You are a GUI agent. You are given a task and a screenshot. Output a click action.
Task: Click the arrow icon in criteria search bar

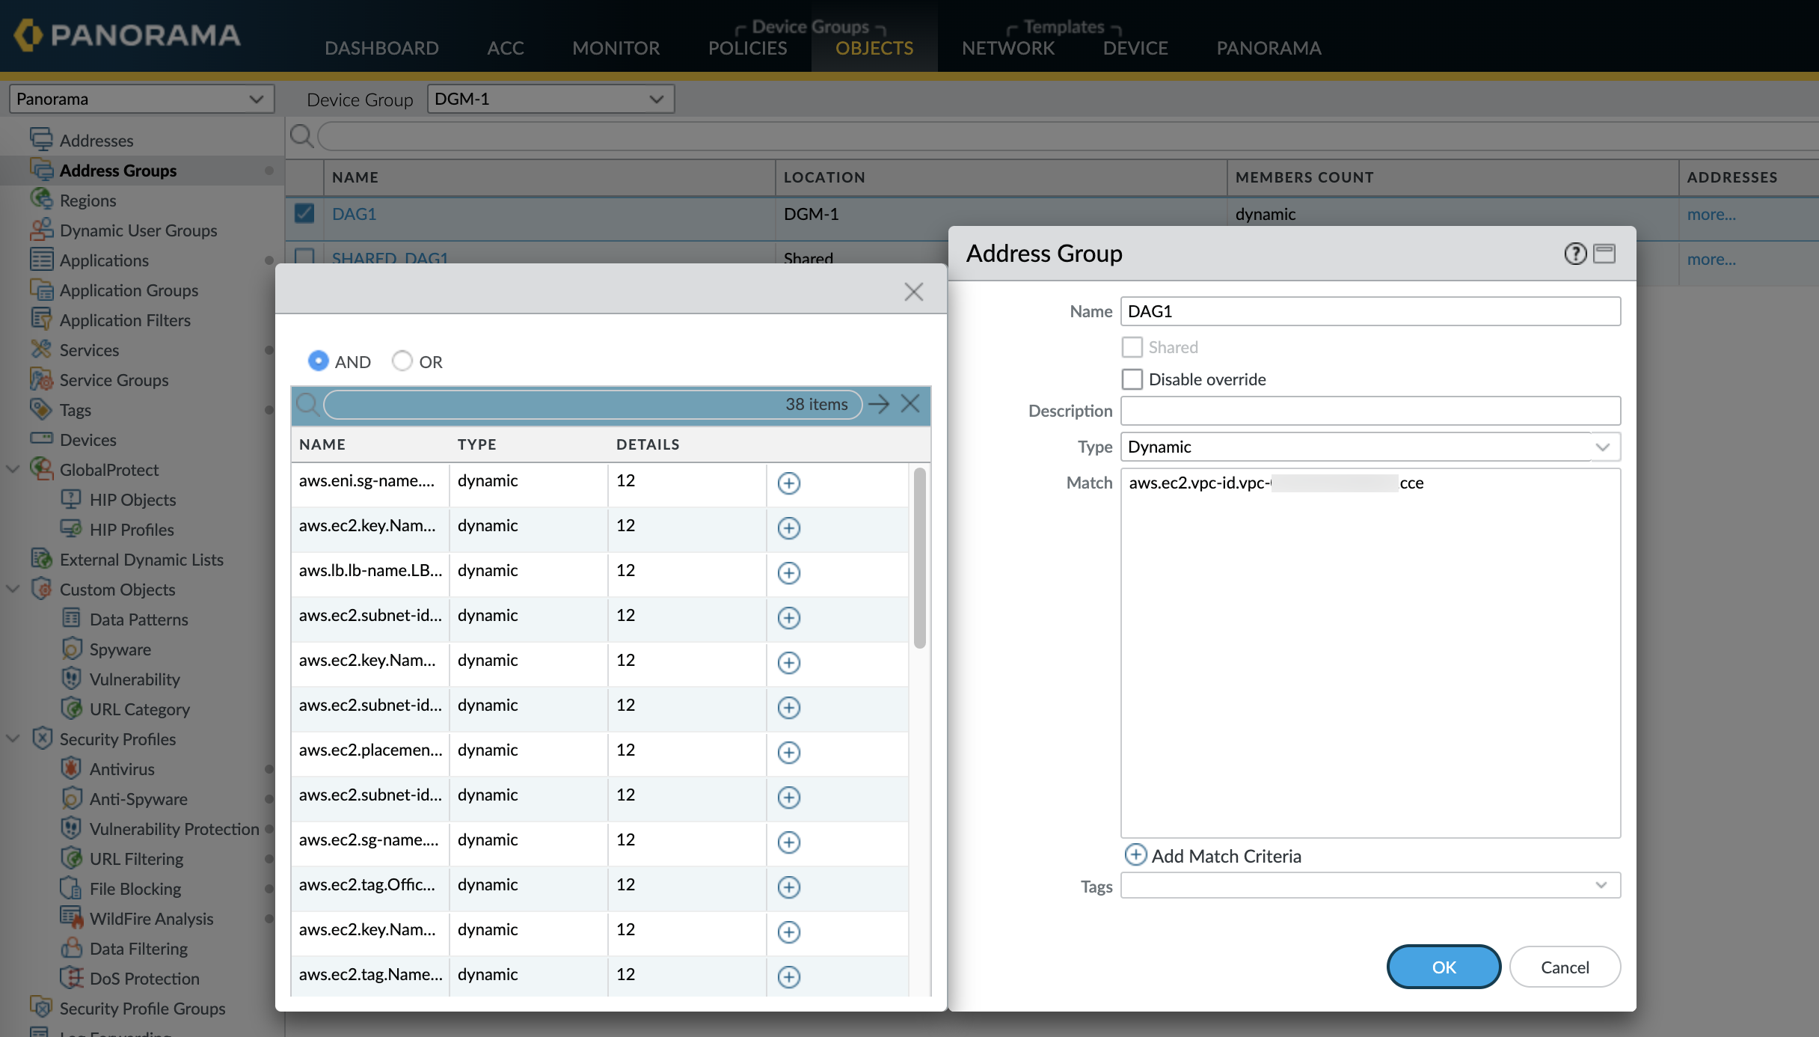[x=879, y=404]
